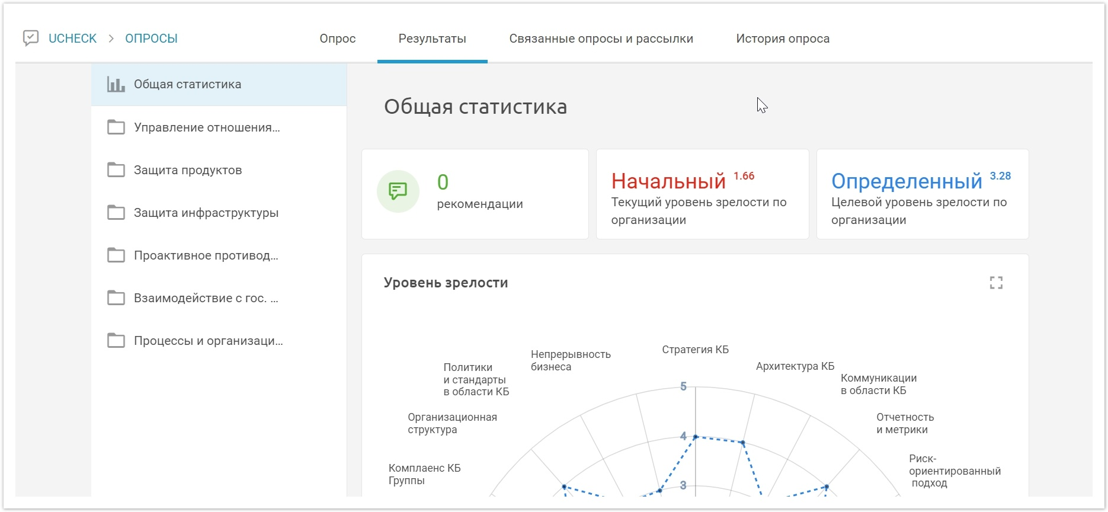Screen dimensions: 1108x512
Task: Switch to Связанные опросы и рассылки tab
Action: click(x=601, y=39)
